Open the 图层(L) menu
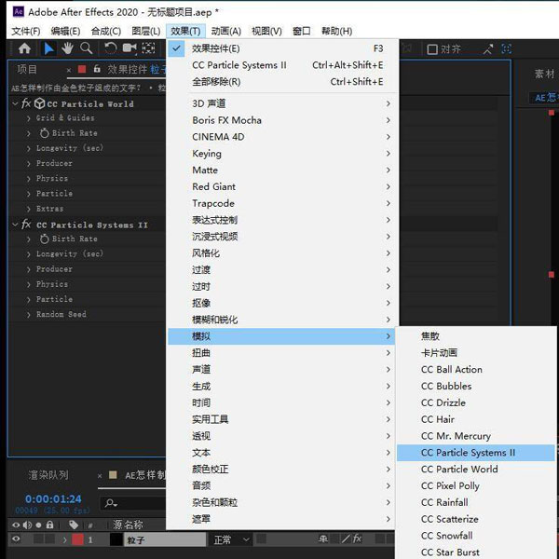Viewport: 559px width, 559px height. [146, 32]
